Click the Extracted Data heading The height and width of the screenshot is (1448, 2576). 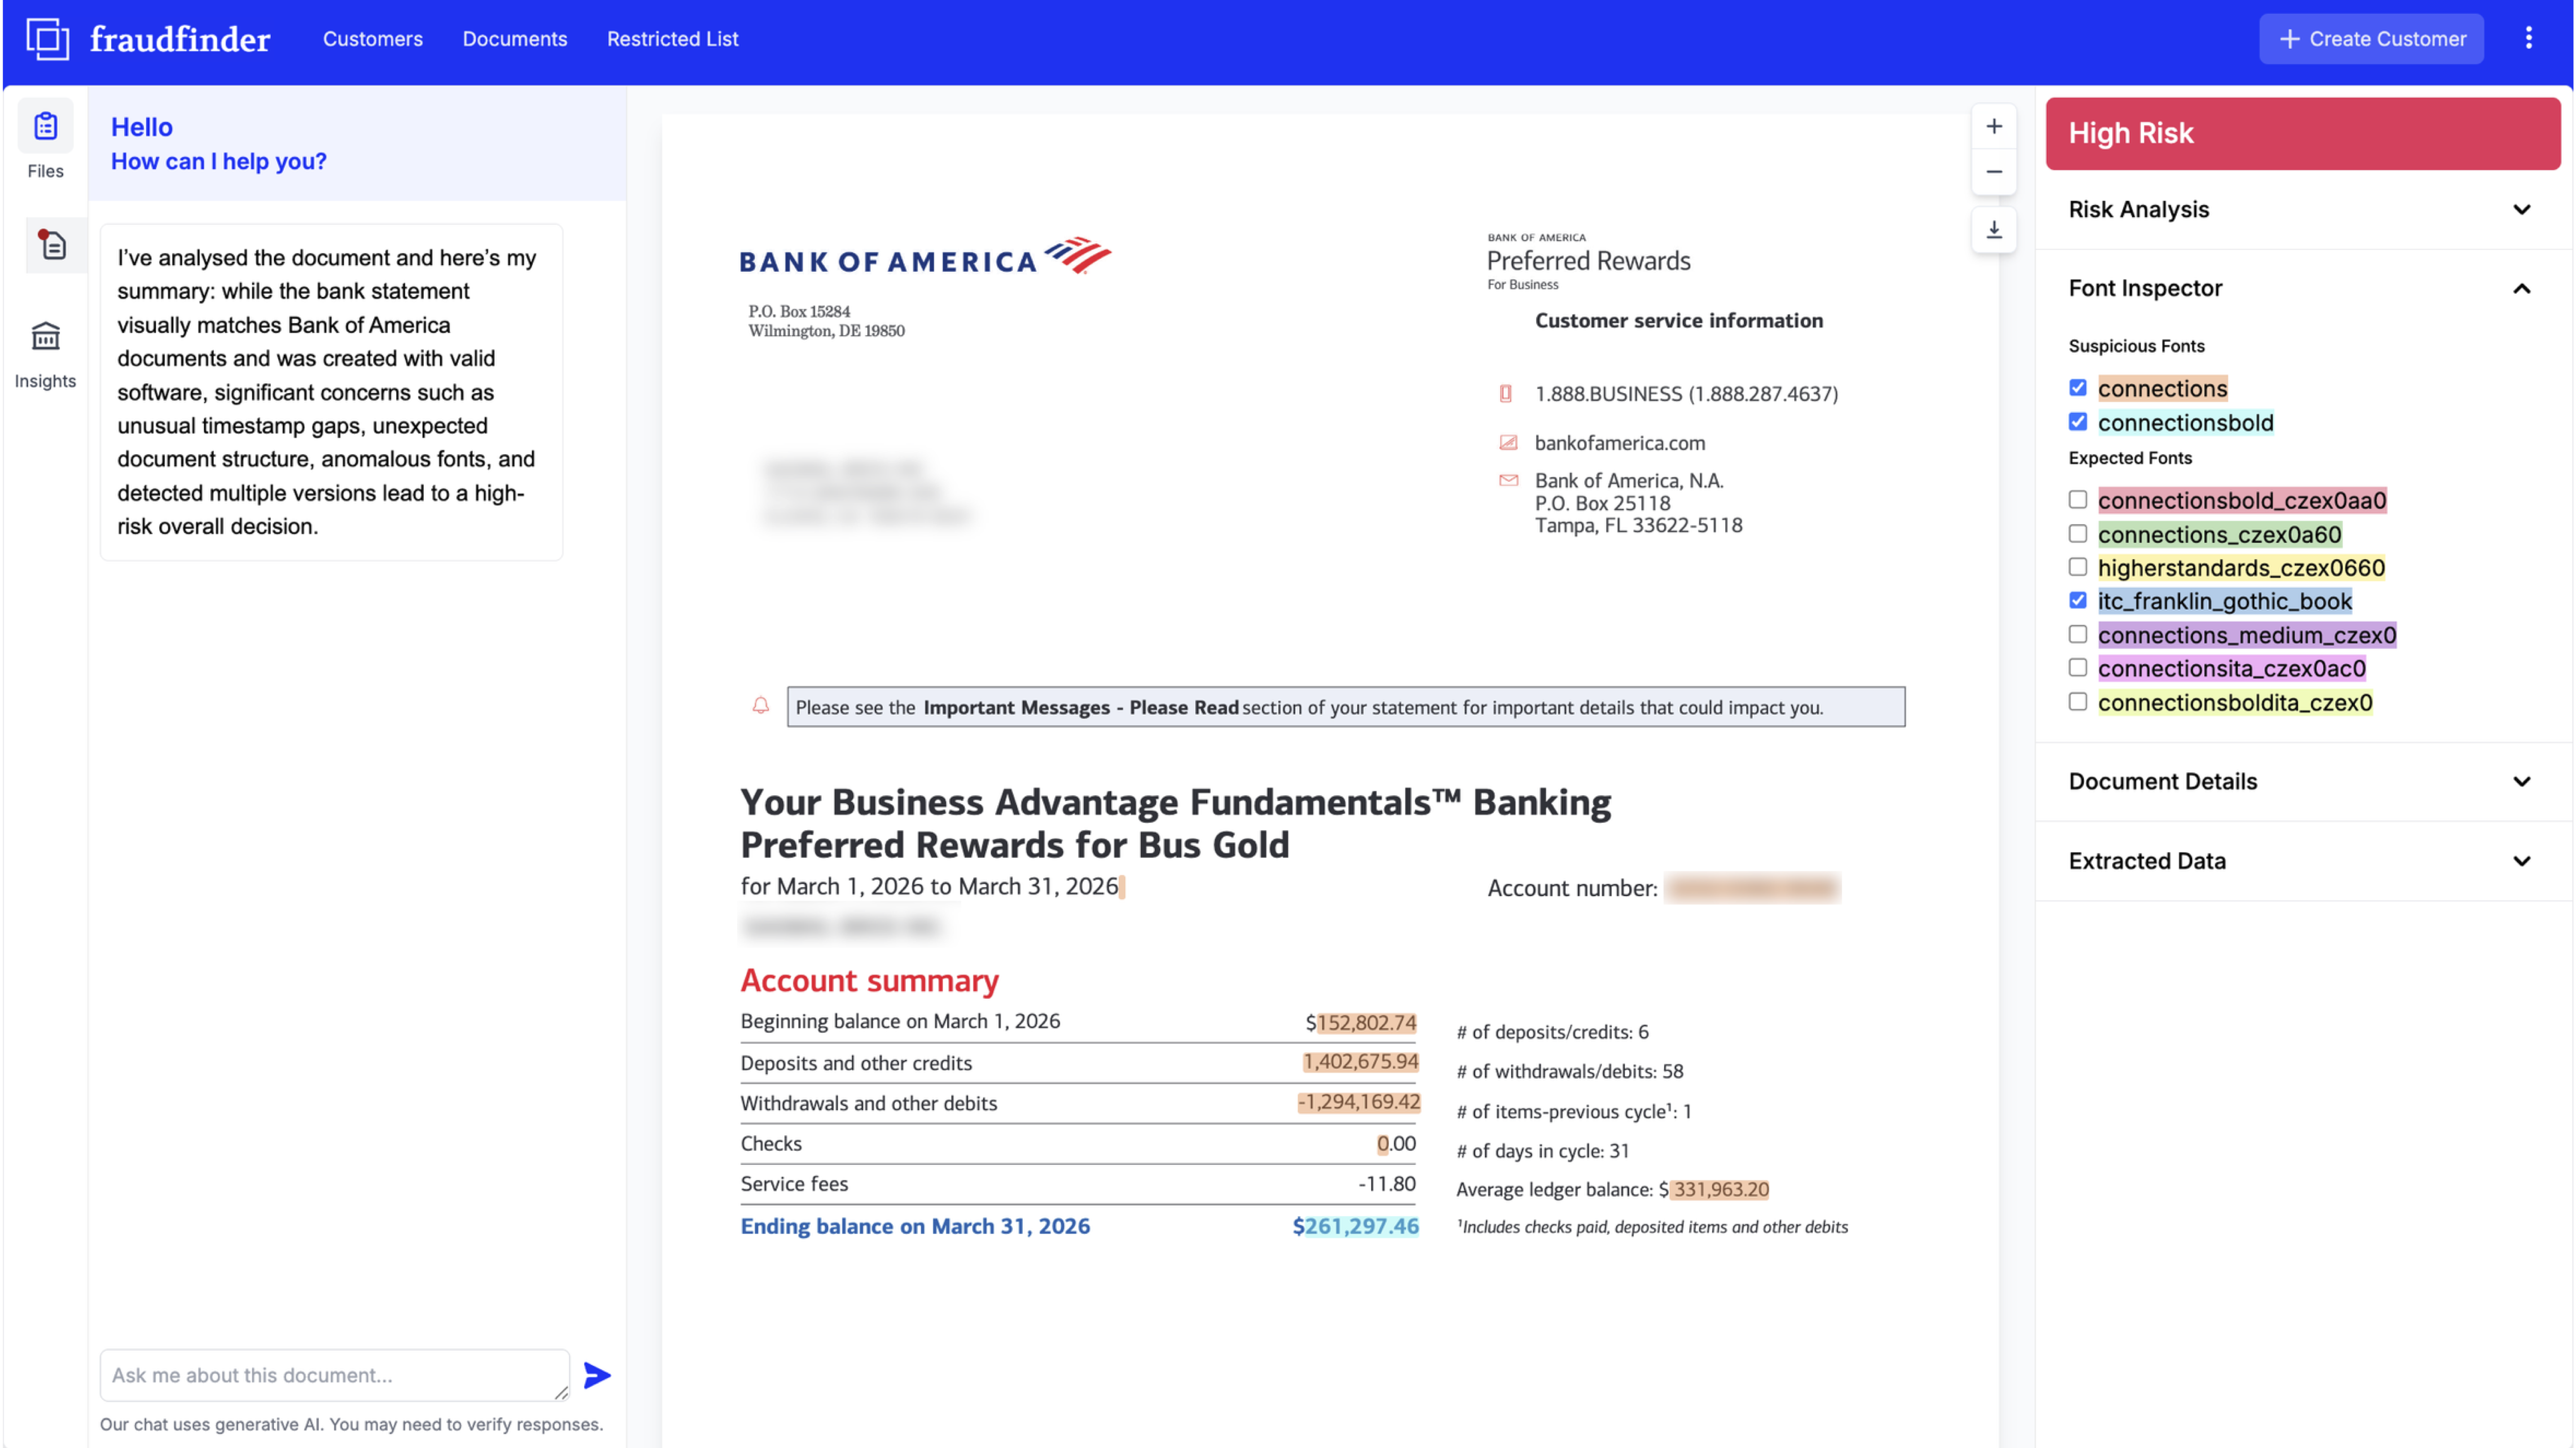coord(2147,861)
